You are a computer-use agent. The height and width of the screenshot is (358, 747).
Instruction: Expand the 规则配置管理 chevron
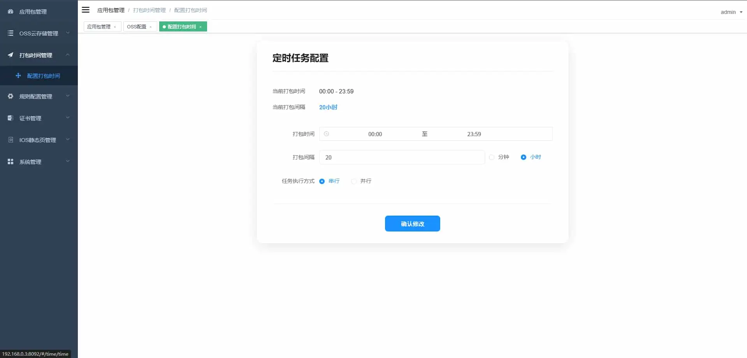pos(68,96)
